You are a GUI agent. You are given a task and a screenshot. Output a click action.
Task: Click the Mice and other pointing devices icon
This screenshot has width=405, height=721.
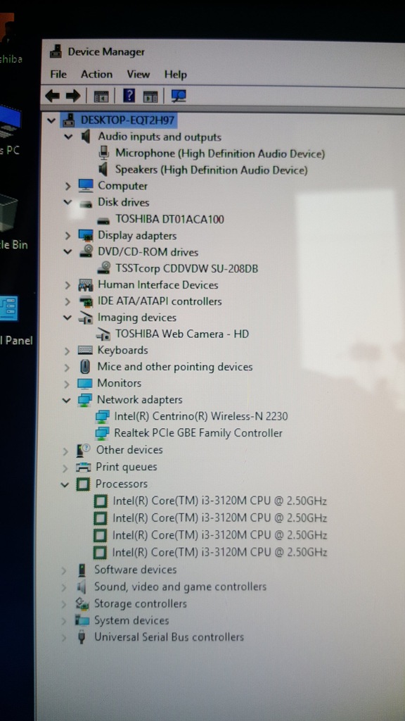(x=85, y=366)
